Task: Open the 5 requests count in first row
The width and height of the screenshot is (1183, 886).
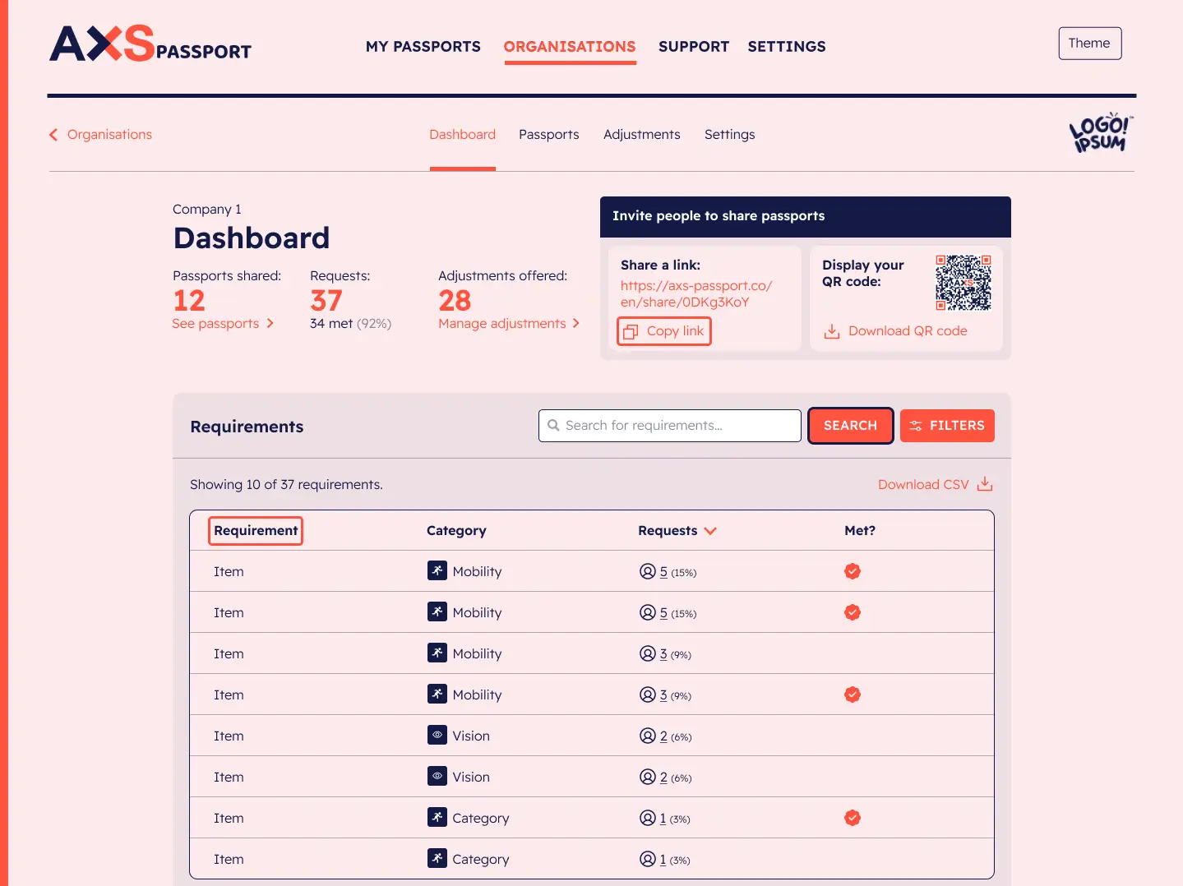Action: pyautogui.click(x=663, y=572)
